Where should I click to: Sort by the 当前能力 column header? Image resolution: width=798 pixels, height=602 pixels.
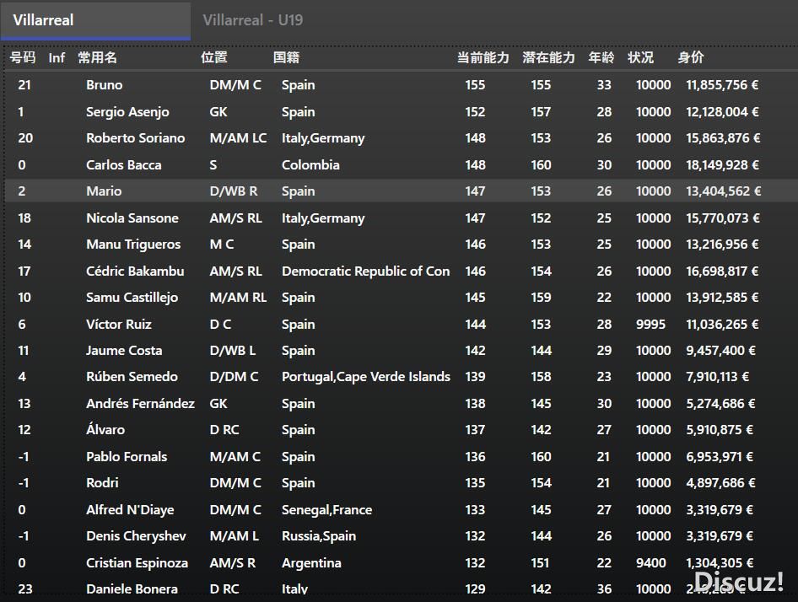(x=483, y=57)
